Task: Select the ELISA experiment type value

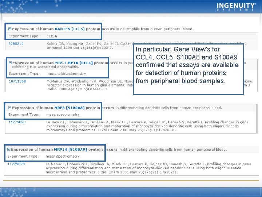Action: [52, 36]
